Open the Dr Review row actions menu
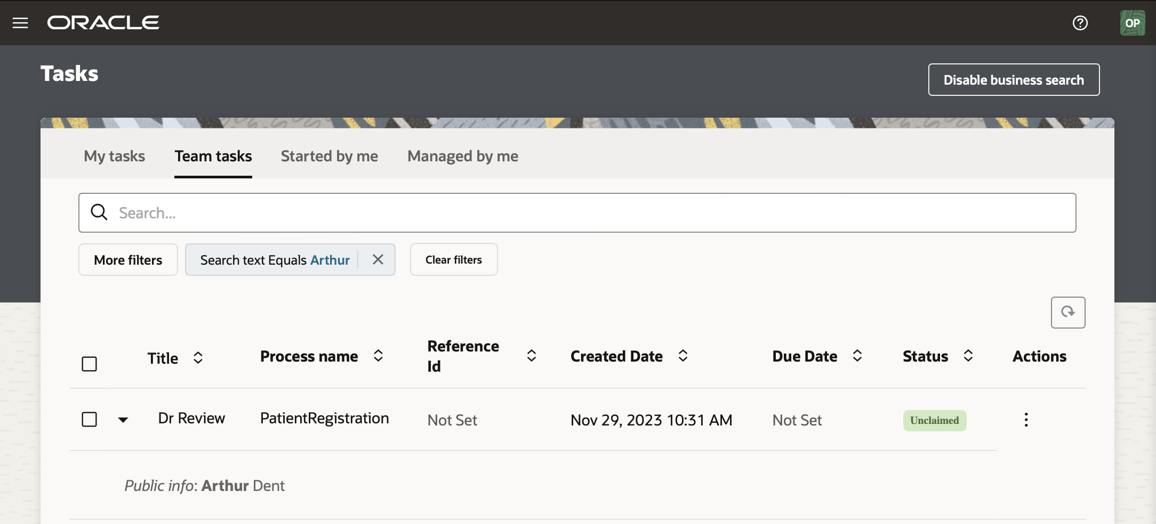 click(1026, 420)
